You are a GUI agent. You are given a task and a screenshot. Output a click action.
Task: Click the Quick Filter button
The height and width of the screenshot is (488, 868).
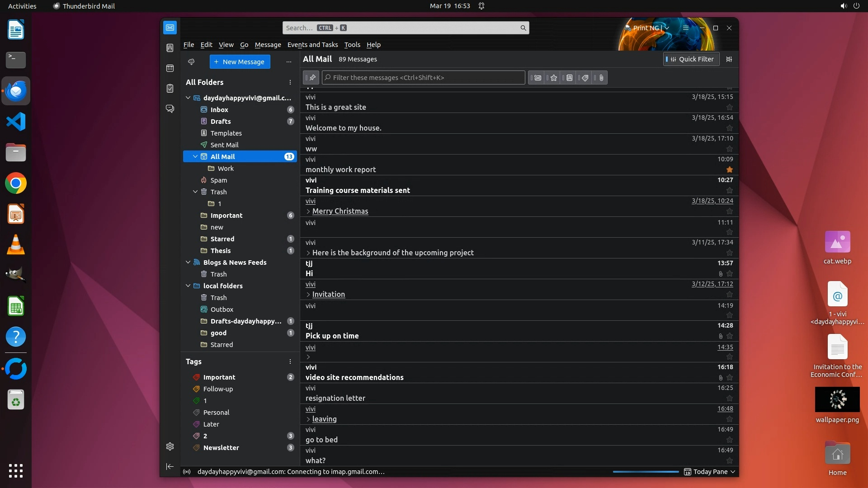(691, 59)
